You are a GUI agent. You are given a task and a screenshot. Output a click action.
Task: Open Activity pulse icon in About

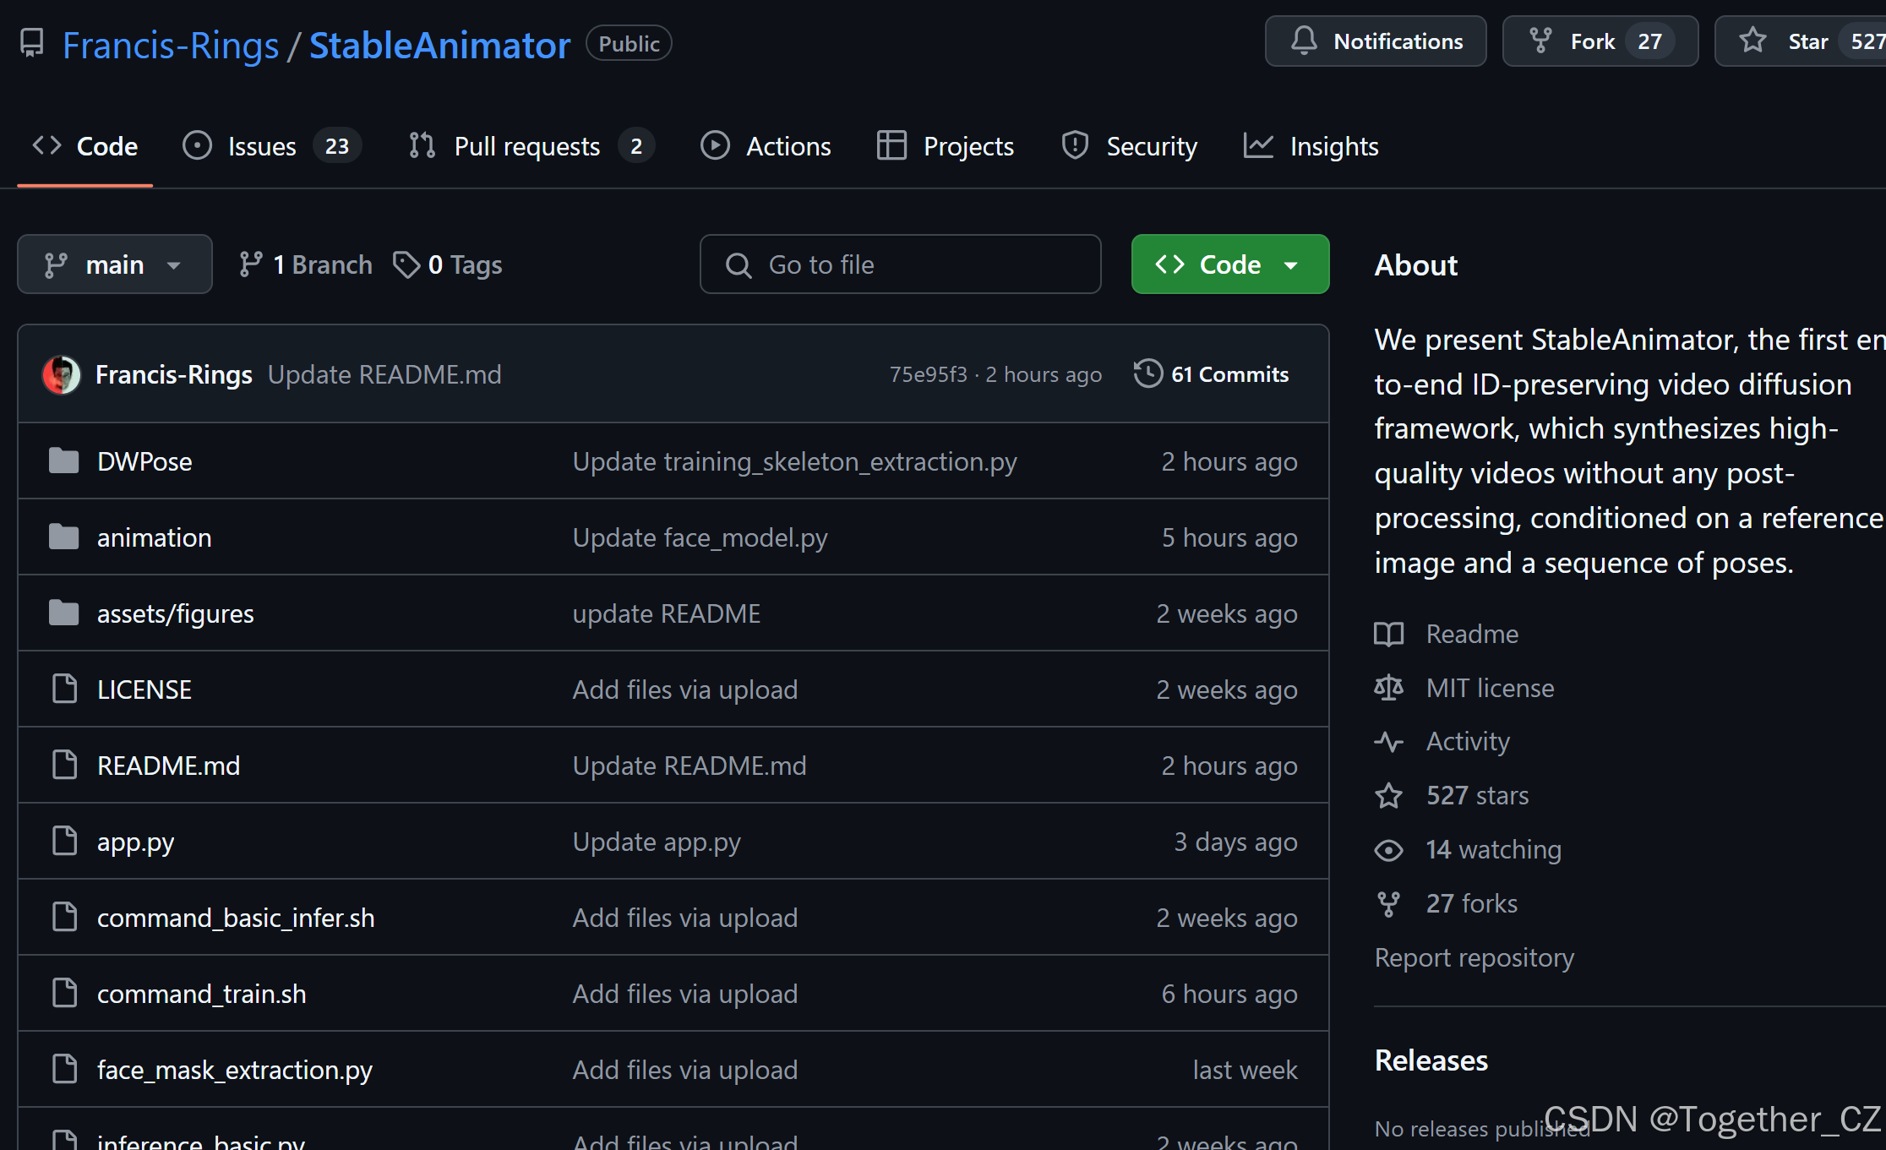click(x=1388, y=742)
